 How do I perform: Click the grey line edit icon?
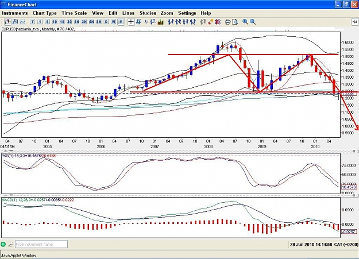click(203, 22)
